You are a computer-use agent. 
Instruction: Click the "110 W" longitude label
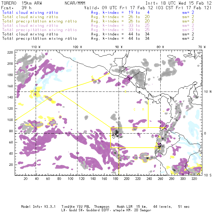click(36, 47)
